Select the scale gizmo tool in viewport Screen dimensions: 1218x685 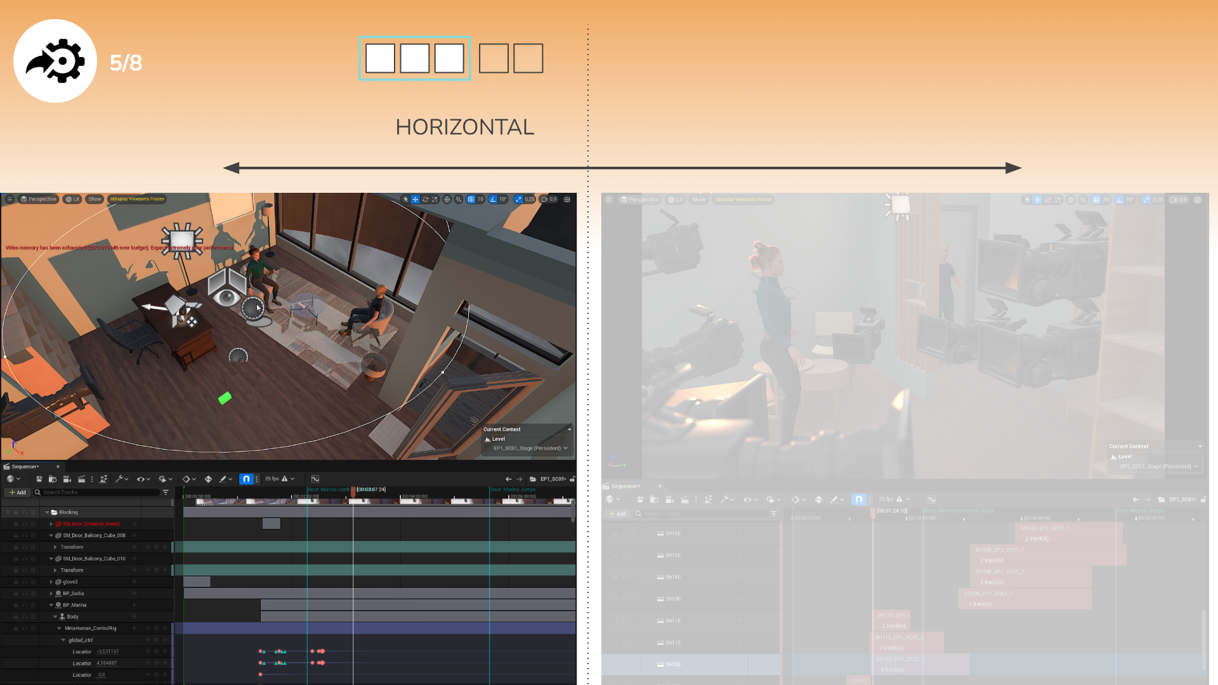pyautogui.click(x=435, y=199)
